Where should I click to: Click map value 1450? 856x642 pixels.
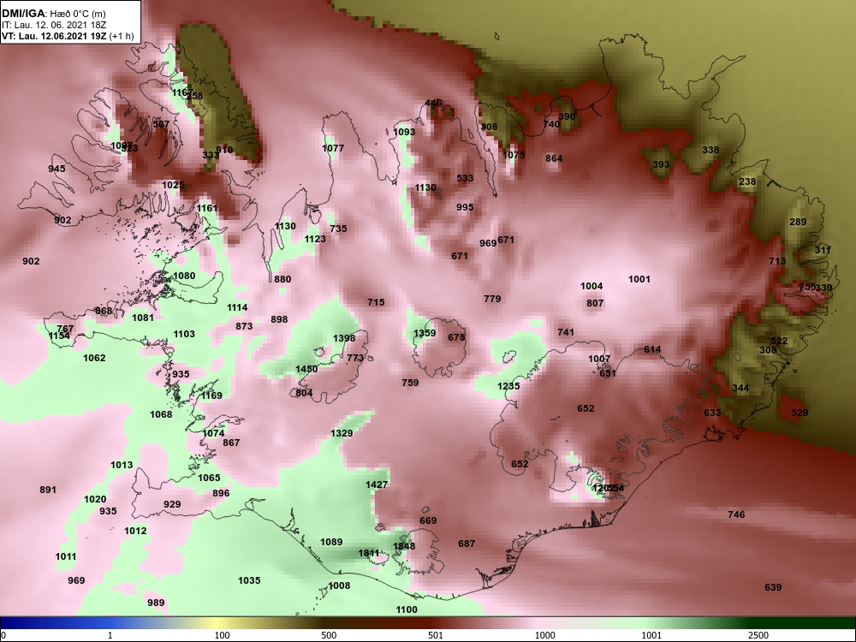tap(306, 369)
